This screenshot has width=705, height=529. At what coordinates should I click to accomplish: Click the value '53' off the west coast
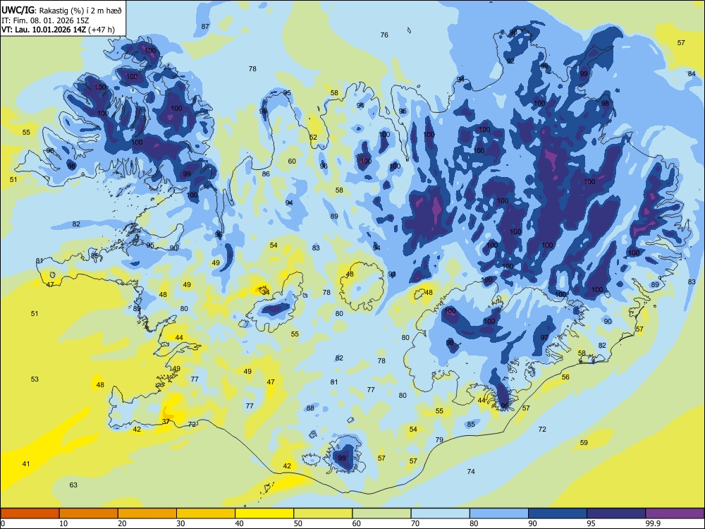click(x=35, y=379)
